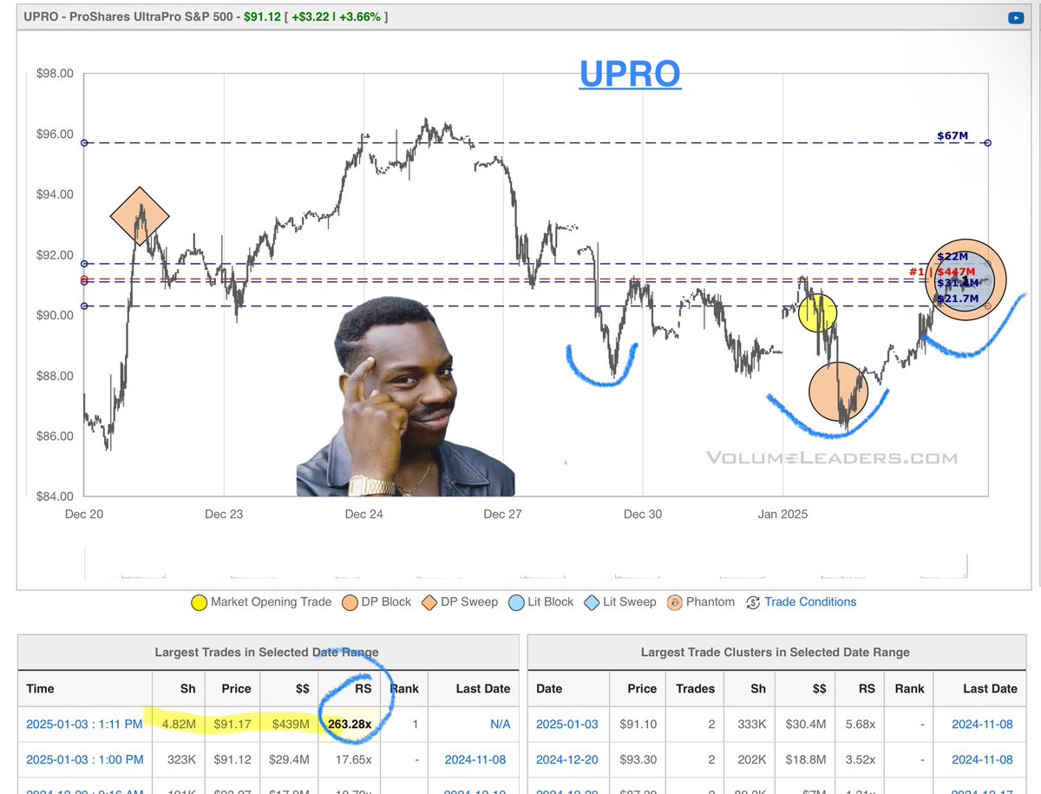Open the 2024-12-20 cluster date link at $93.30
The height and width of the screenshot is (794, 1041).
click(567, 759)
